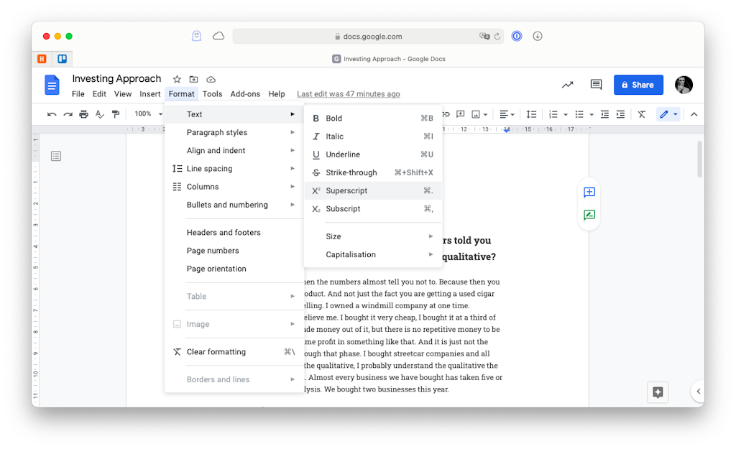The height and width of the screenshot is (449, 736).
Task: Click the Share button
Action: [x=638, y=84]
